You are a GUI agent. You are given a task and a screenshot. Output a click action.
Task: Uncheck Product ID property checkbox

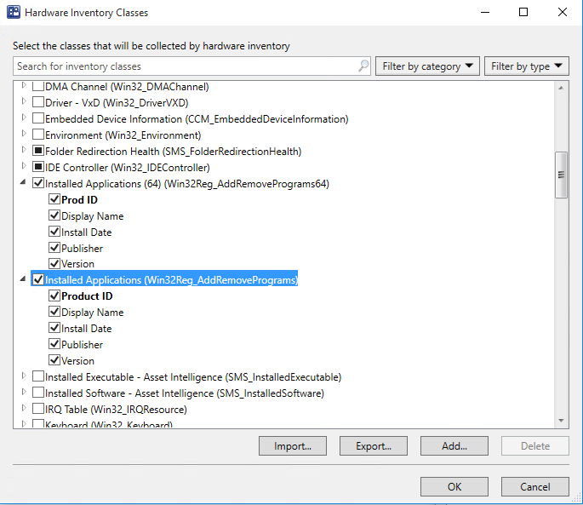click(54, 296)
